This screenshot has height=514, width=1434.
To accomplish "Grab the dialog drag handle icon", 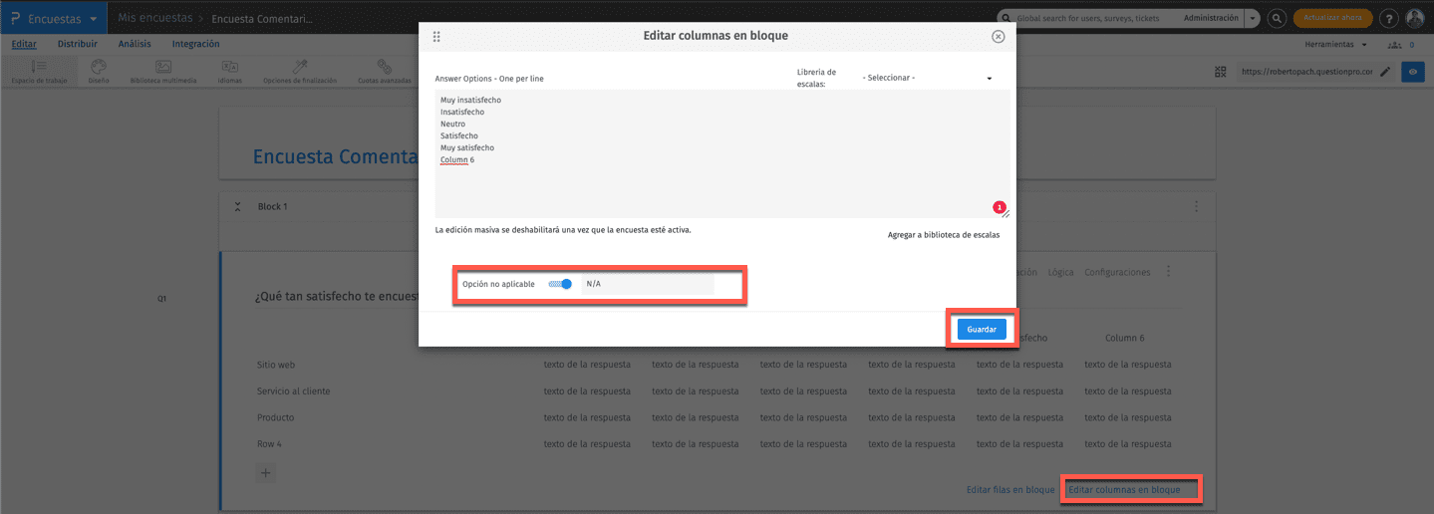I will click(436, 37).
